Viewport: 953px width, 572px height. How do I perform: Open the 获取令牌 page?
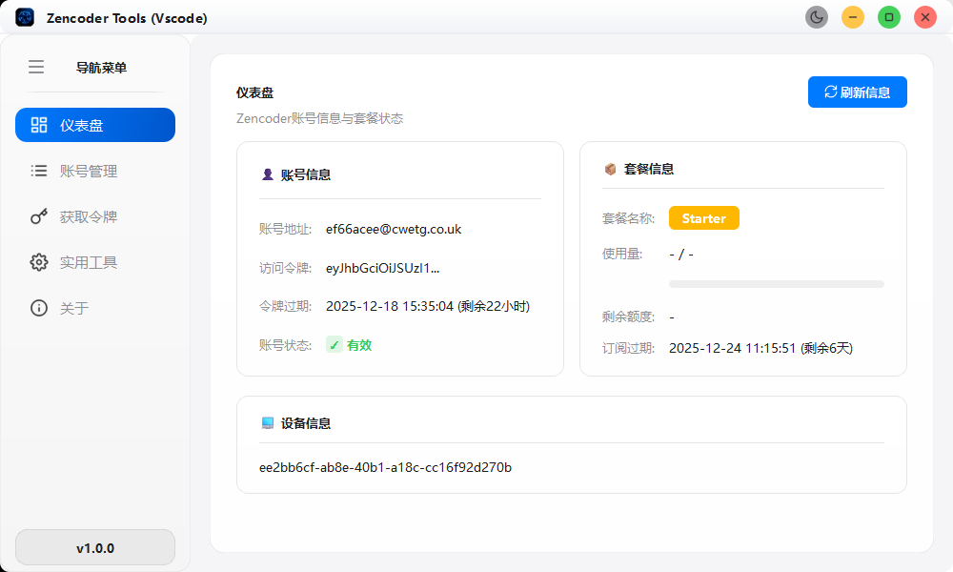[86, 216]
